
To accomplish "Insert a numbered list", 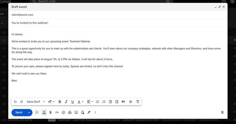I will (x=98, y=102).
